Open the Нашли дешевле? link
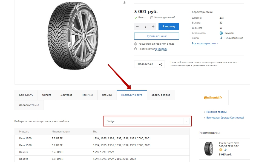 (165, 18)
